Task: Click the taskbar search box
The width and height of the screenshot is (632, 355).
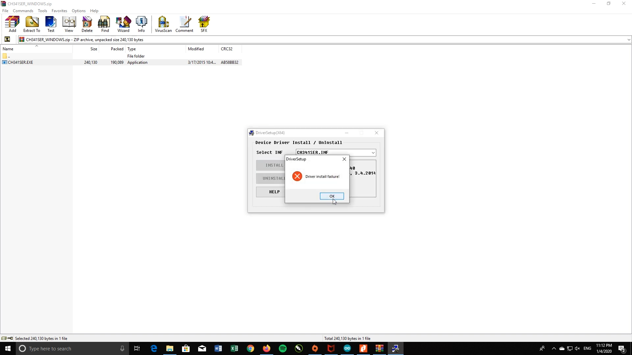Action: click(x=72, y=348)
